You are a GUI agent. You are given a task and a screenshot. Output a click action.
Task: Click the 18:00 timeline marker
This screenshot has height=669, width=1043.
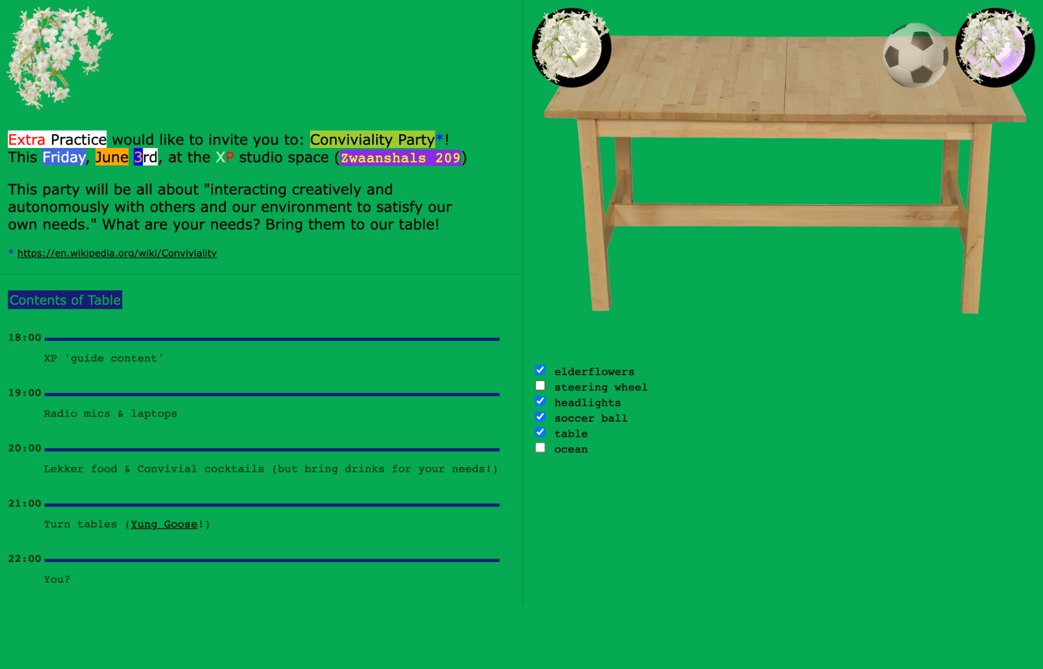pyautogui.click(x=25, y=338)
